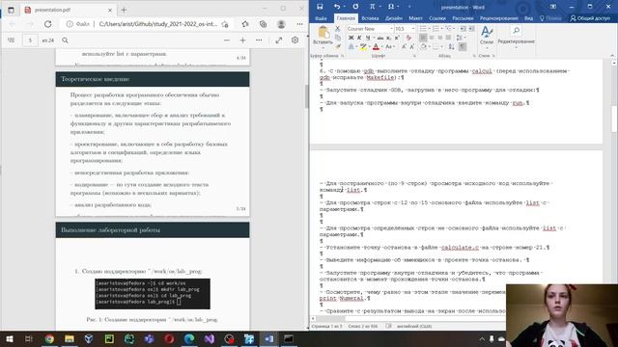Toggle underline (Ч) formatting
This screenshot has height=347, width=618.
367,38
